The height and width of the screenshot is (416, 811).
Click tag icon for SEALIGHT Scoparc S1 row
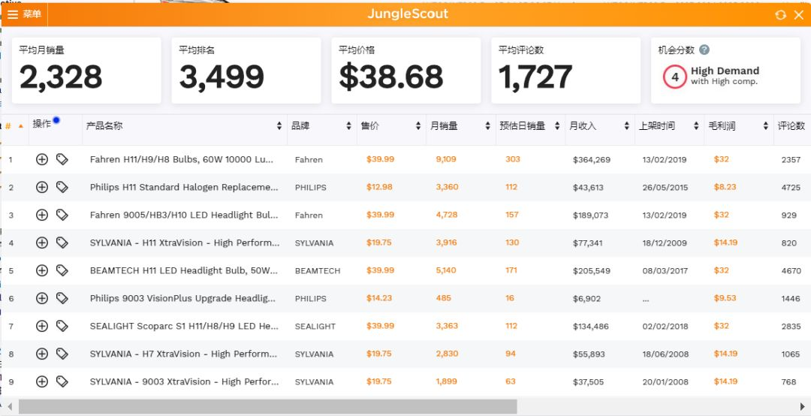pyautogui.click(x=62, y=325)
